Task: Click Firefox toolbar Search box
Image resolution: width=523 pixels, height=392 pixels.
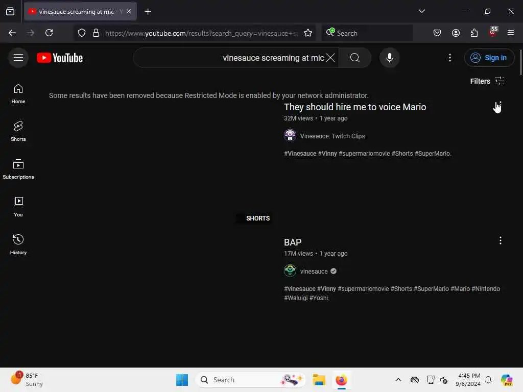Action: coord(367,33)
